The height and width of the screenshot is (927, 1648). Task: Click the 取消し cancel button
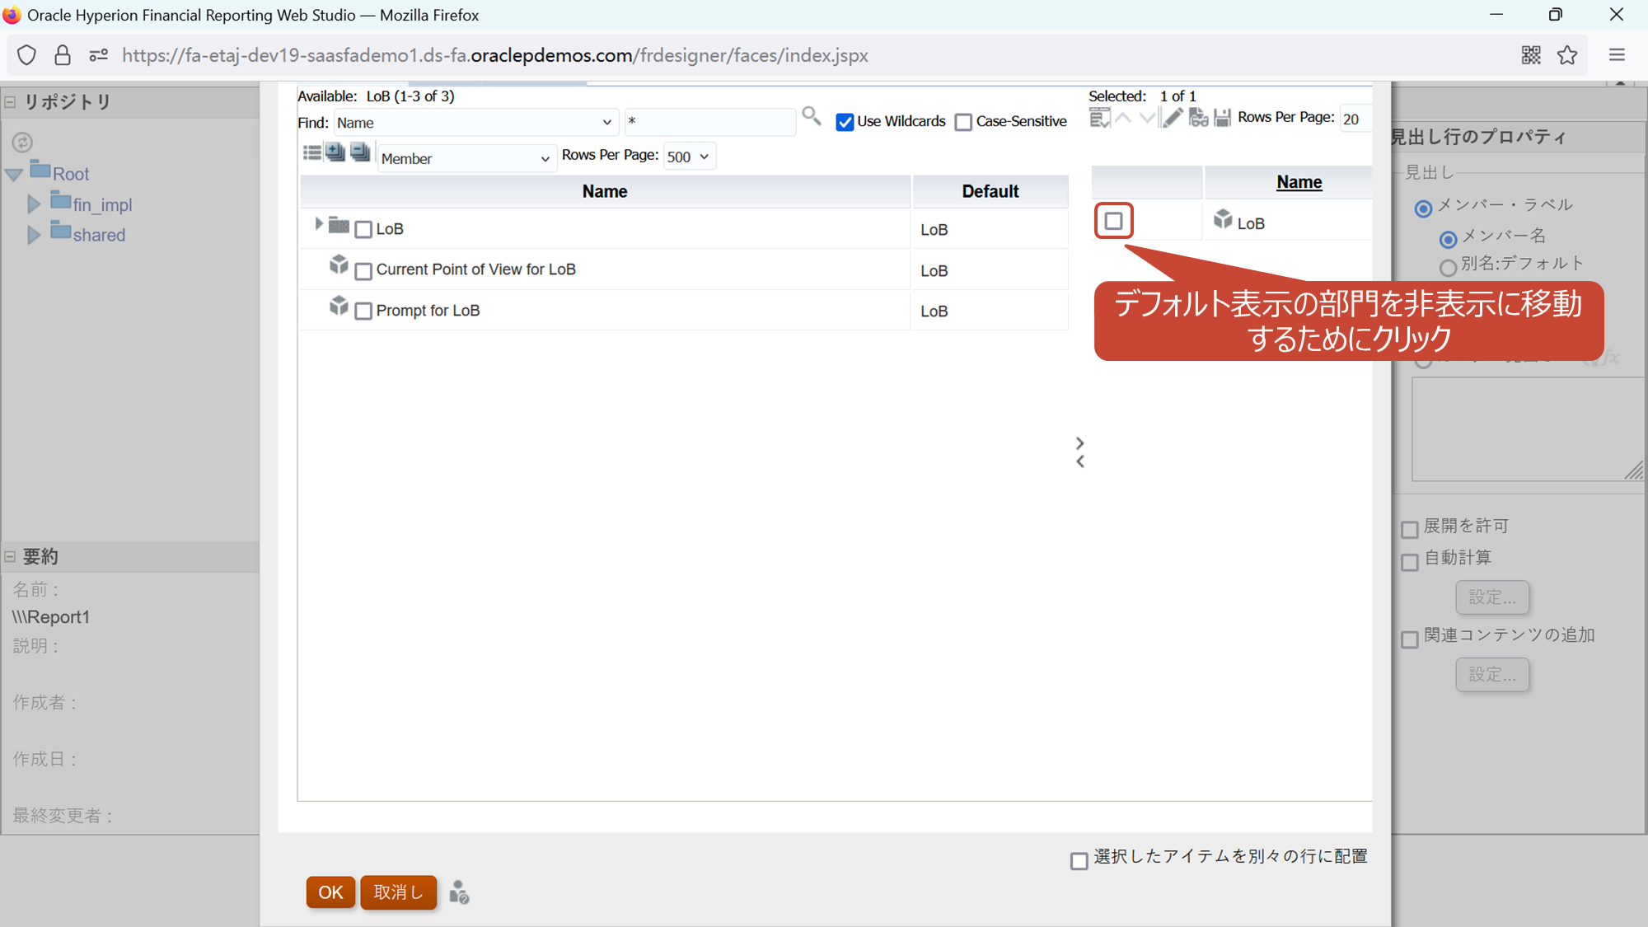pos(398,892)
